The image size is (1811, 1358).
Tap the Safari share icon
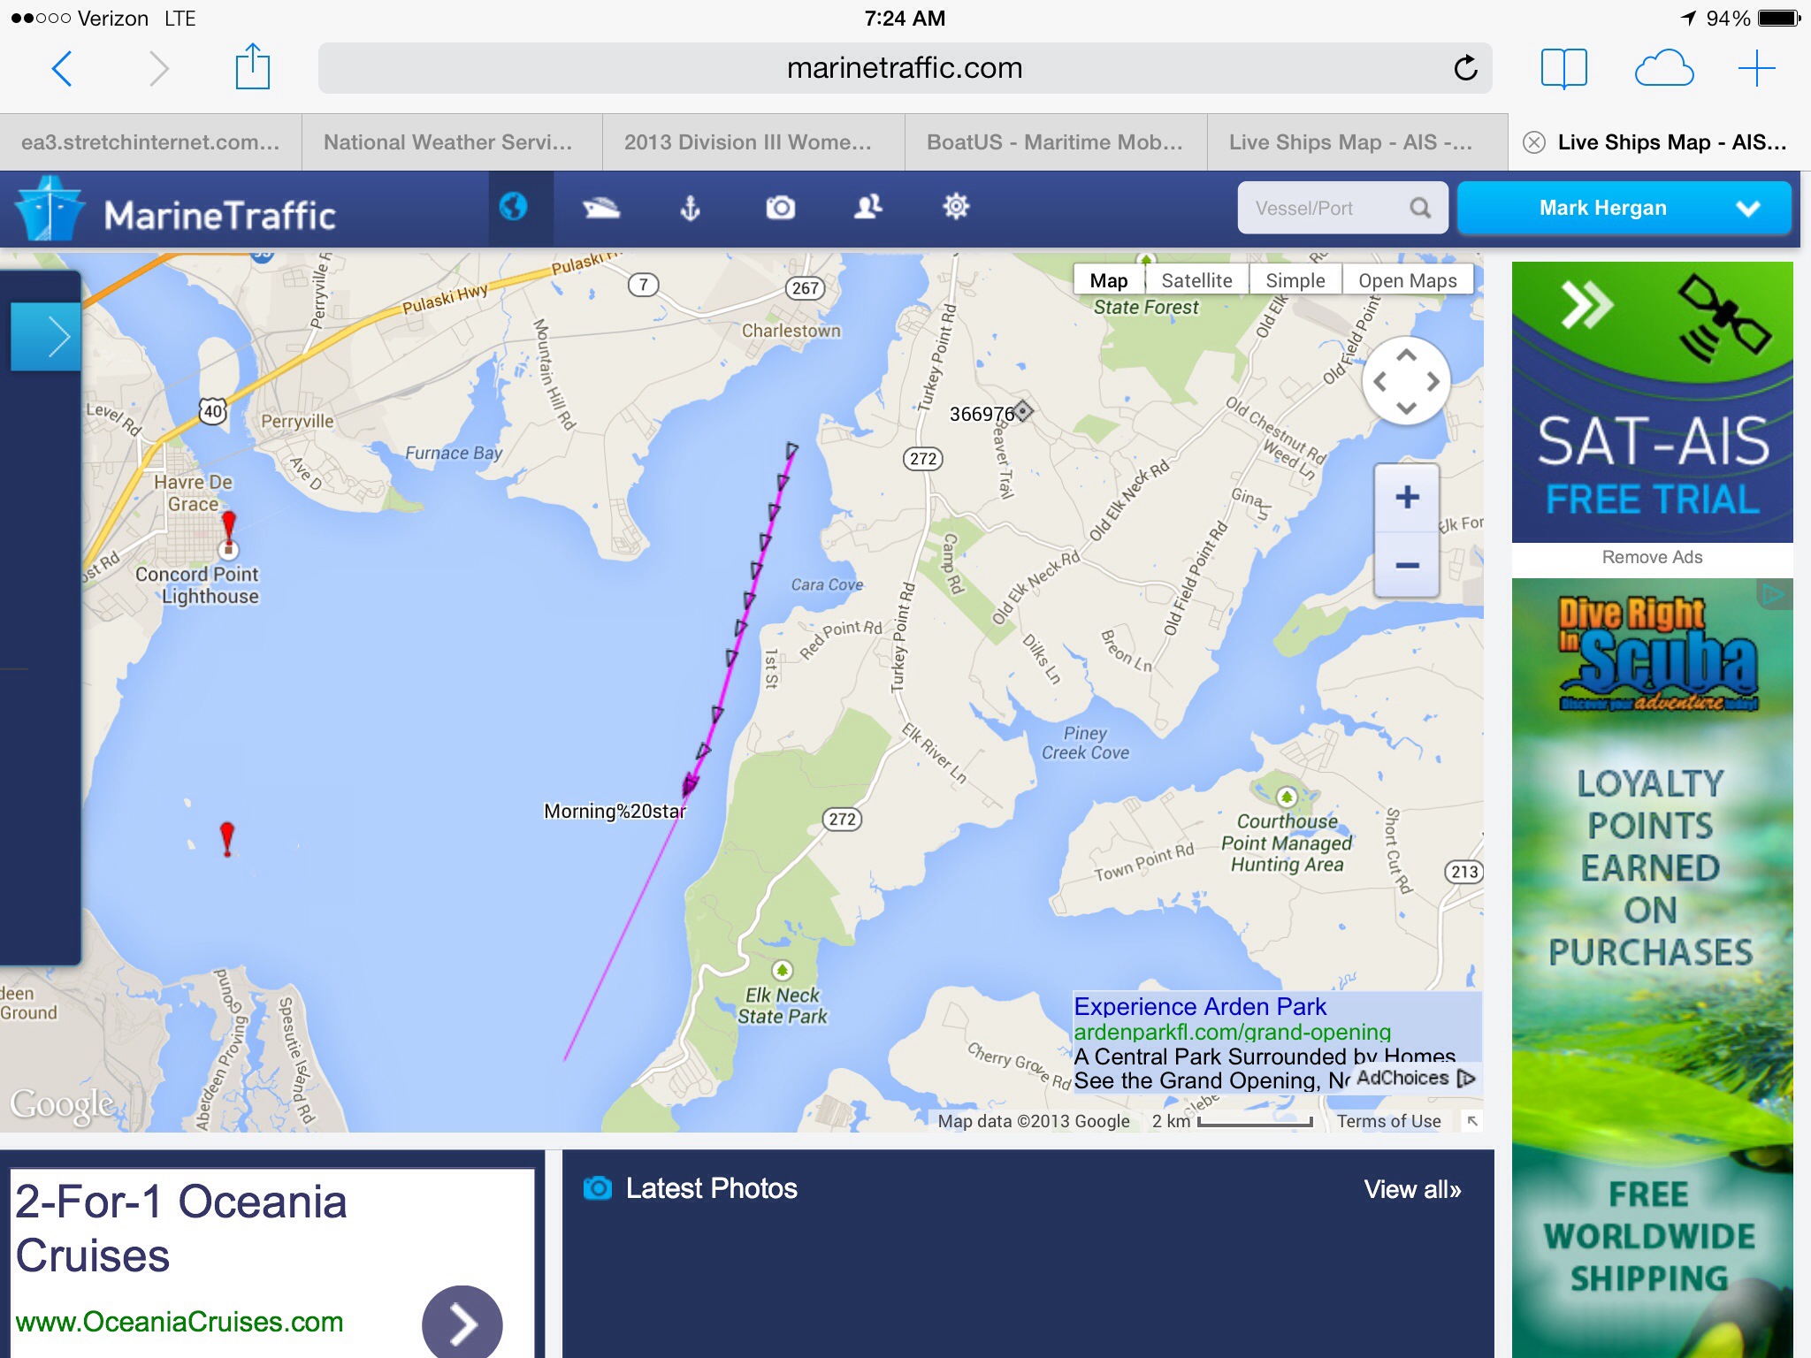coord(252,67)
